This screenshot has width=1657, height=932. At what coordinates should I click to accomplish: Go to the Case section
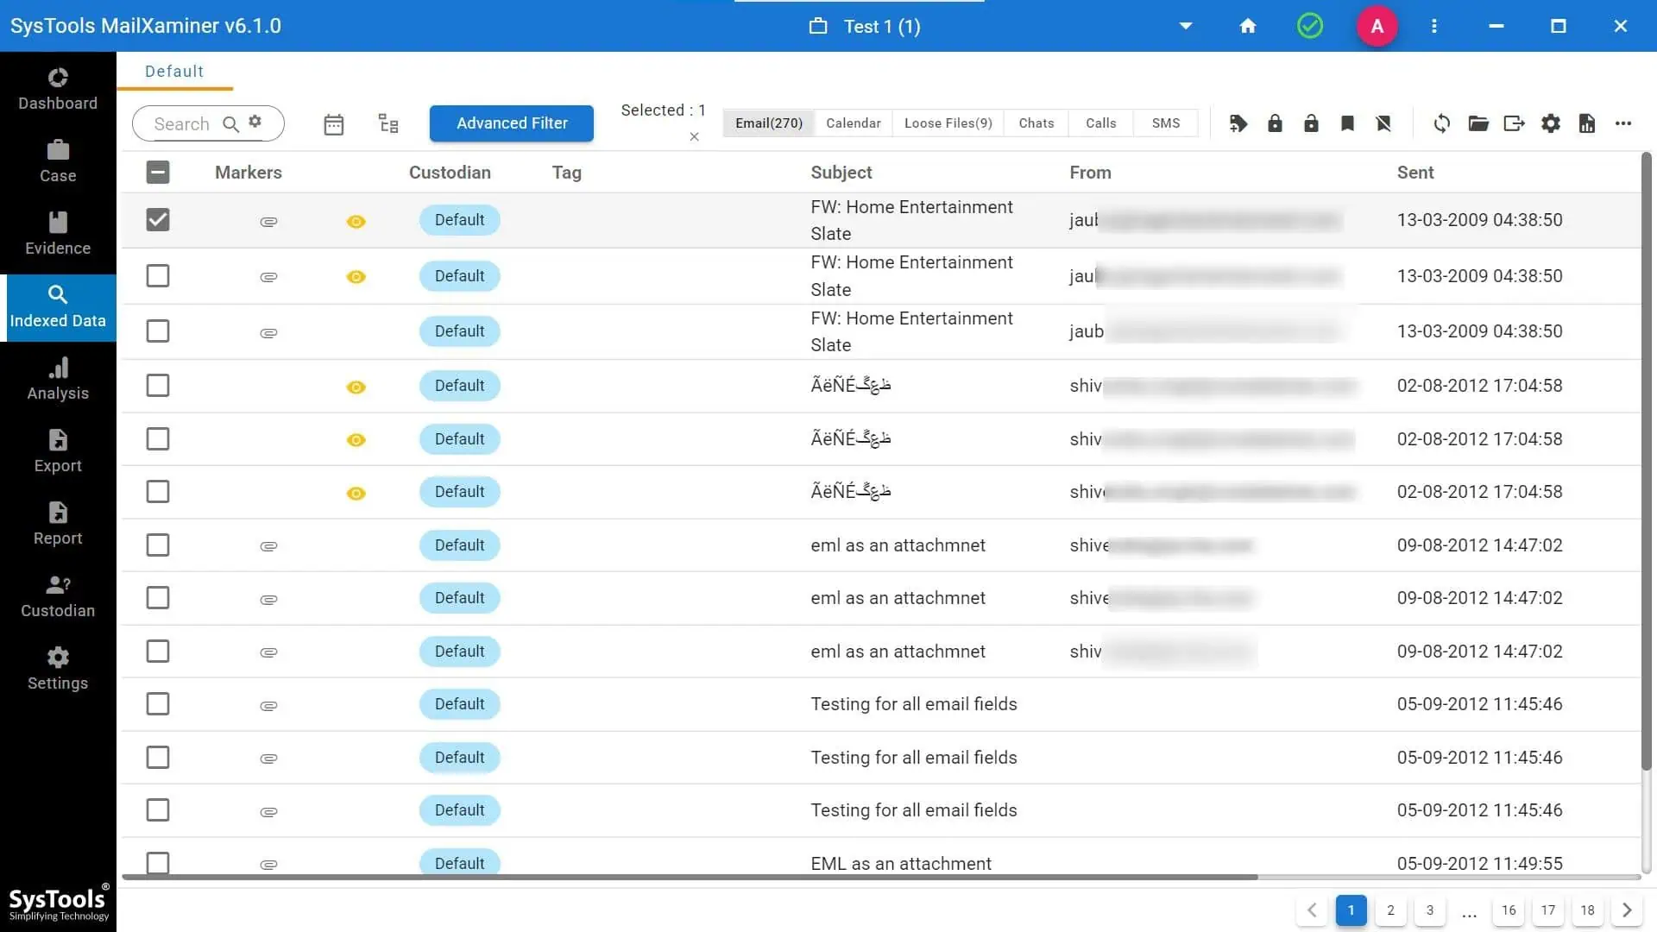point(58,162)
